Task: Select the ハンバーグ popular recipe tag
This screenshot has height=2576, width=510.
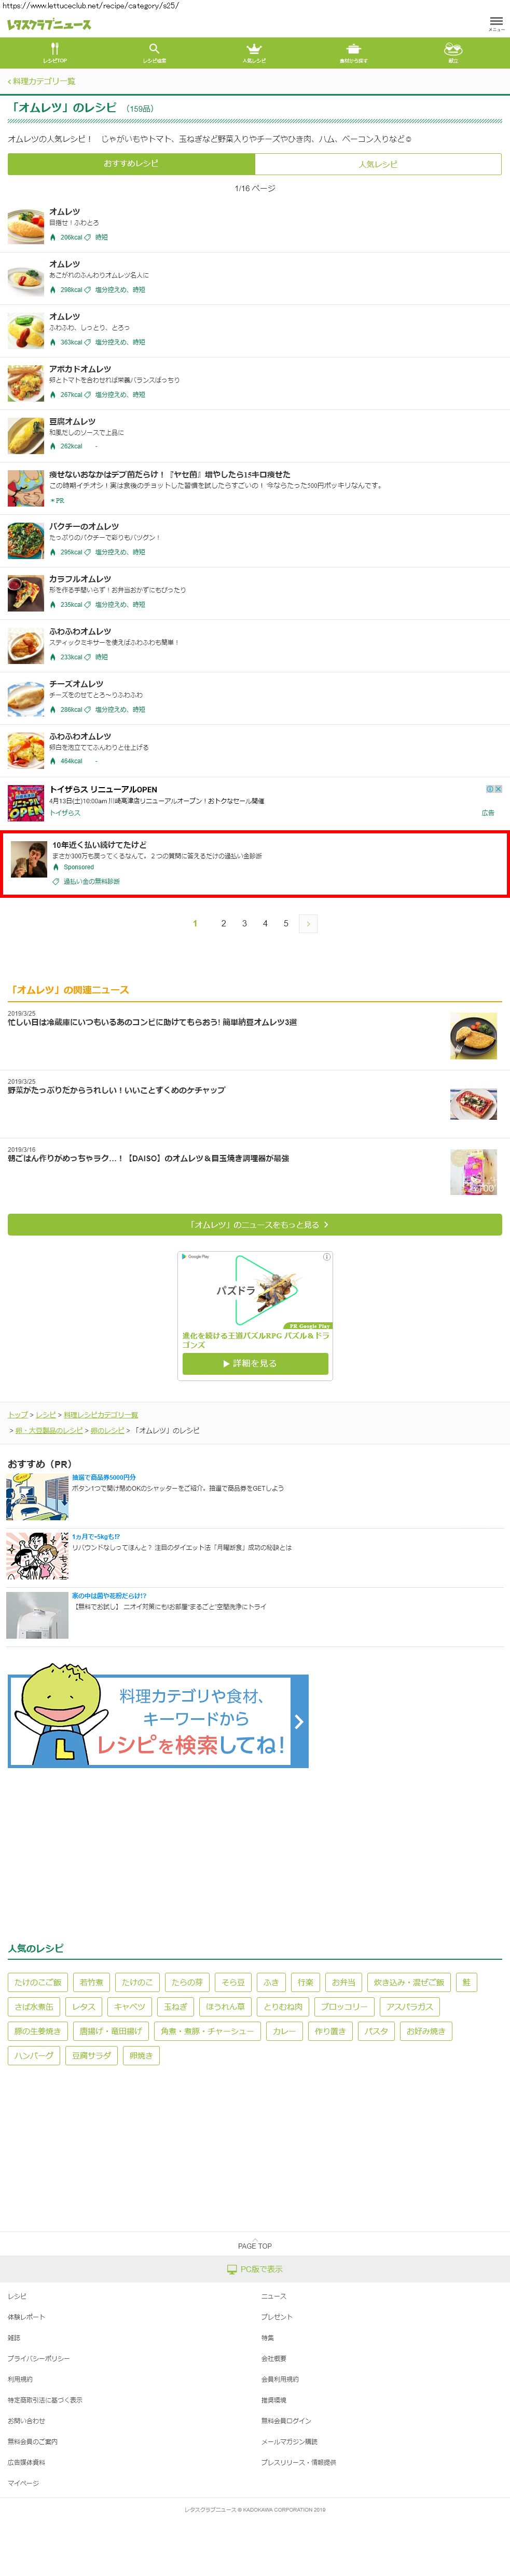Action: tap(34, 2055)
